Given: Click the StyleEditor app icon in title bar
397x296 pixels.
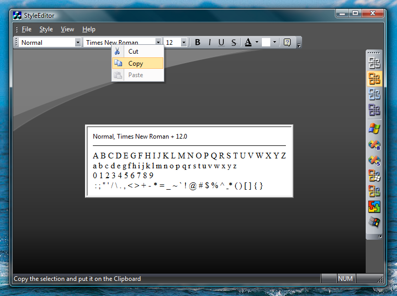Looking at the screenshot, I should coord(17,16).
